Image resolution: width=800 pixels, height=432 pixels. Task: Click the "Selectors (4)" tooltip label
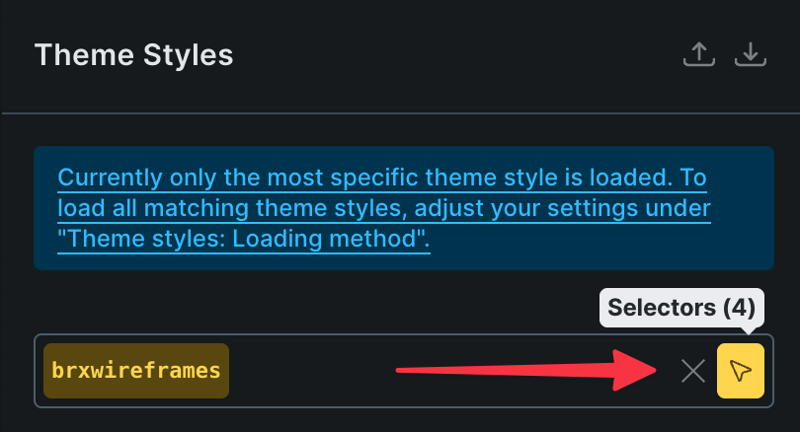pos(681,308)
